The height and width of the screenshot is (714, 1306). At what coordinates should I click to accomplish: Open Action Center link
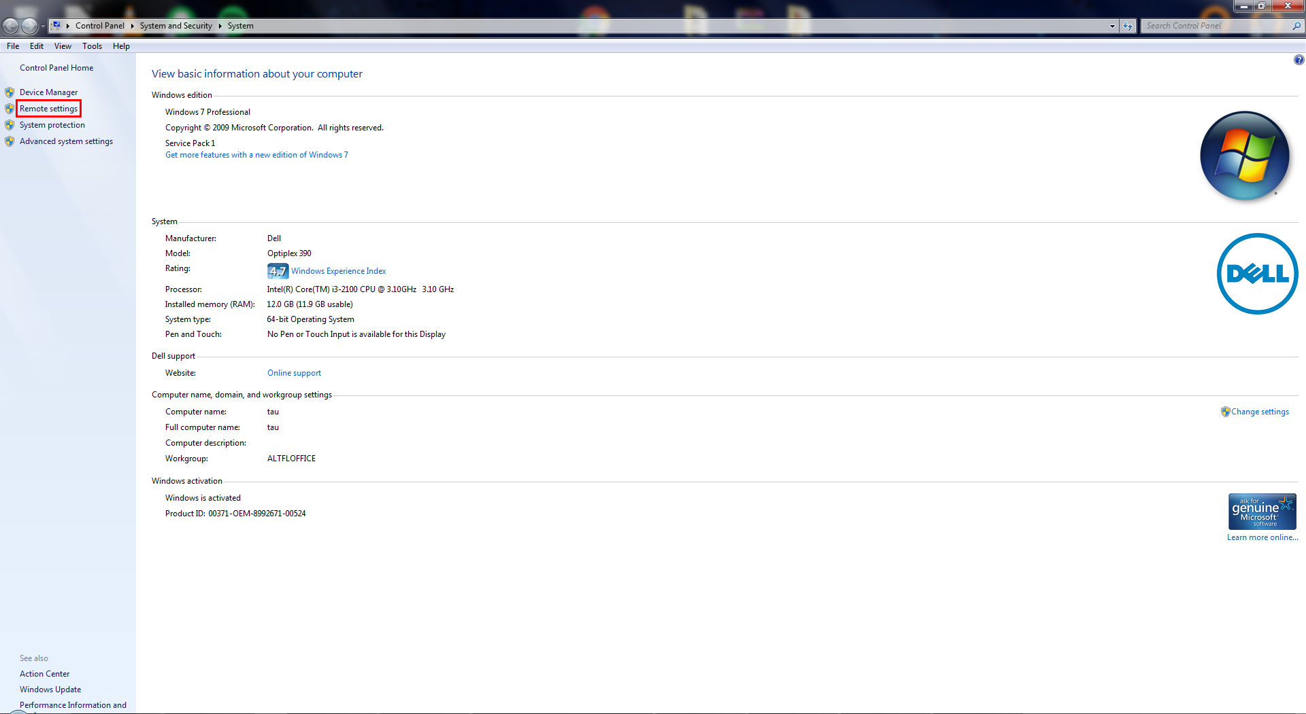(44, 674)
